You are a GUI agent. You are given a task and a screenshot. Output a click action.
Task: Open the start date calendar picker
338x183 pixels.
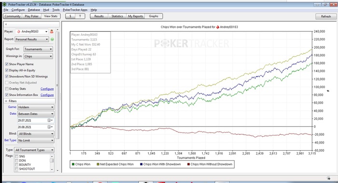[50, 120]
